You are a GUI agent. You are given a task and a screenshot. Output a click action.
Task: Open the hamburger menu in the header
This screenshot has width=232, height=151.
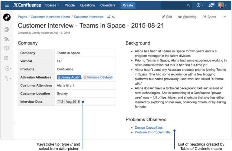coord(7,5)
